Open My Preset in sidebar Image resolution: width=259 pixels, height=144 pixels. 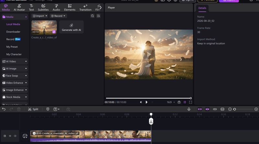click(x=12, y=47)
